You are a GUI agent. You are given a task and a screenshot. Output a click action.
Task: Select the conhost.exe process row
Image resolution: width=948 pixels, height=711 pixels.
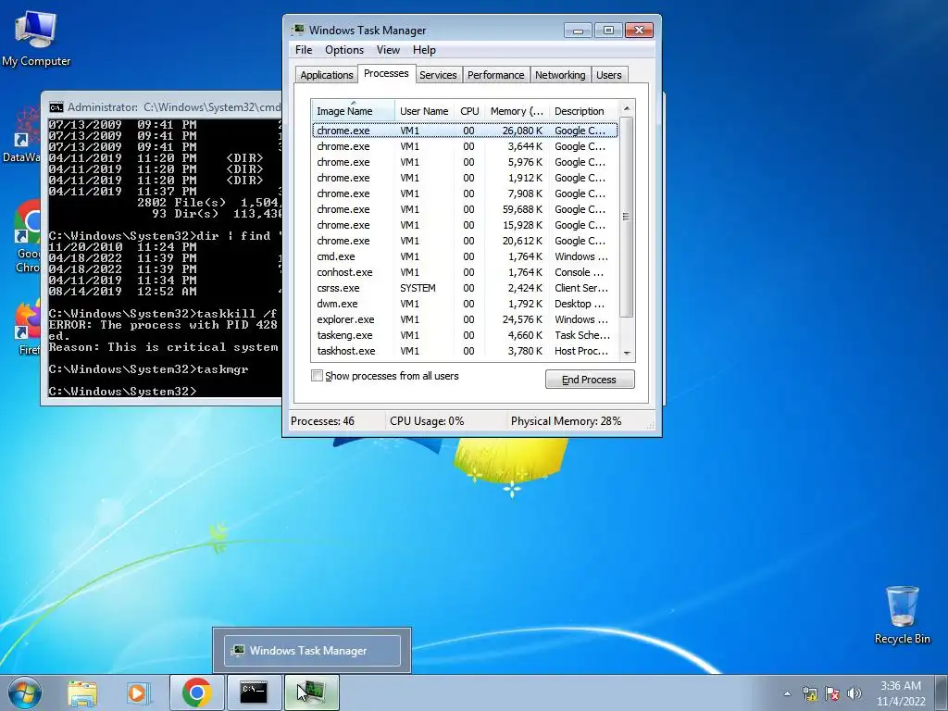tap(465, 272)
